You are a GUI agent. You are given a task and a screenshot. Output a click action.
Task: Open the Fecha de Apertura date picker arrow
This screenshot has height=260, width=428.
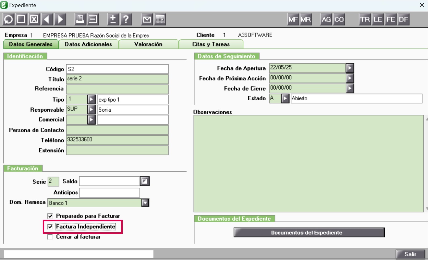click(350, 68)
